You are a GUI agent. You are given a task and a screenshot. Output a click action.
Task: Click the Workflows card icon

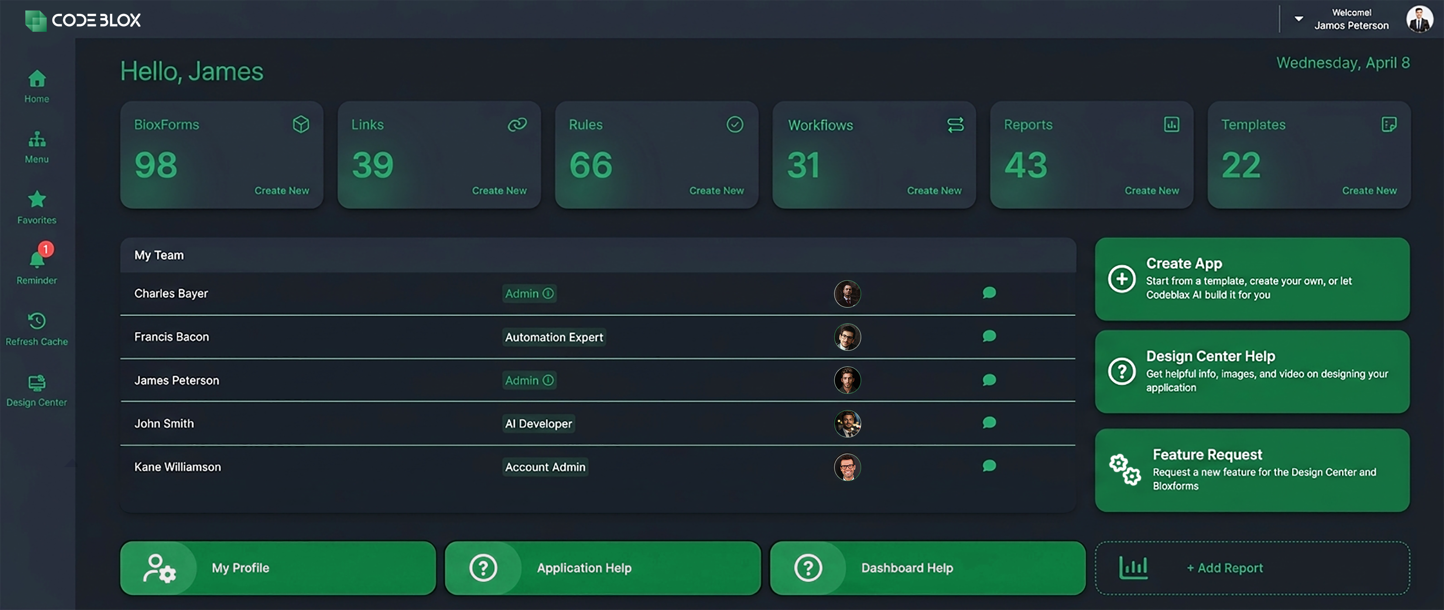click(x=955, y=124)
